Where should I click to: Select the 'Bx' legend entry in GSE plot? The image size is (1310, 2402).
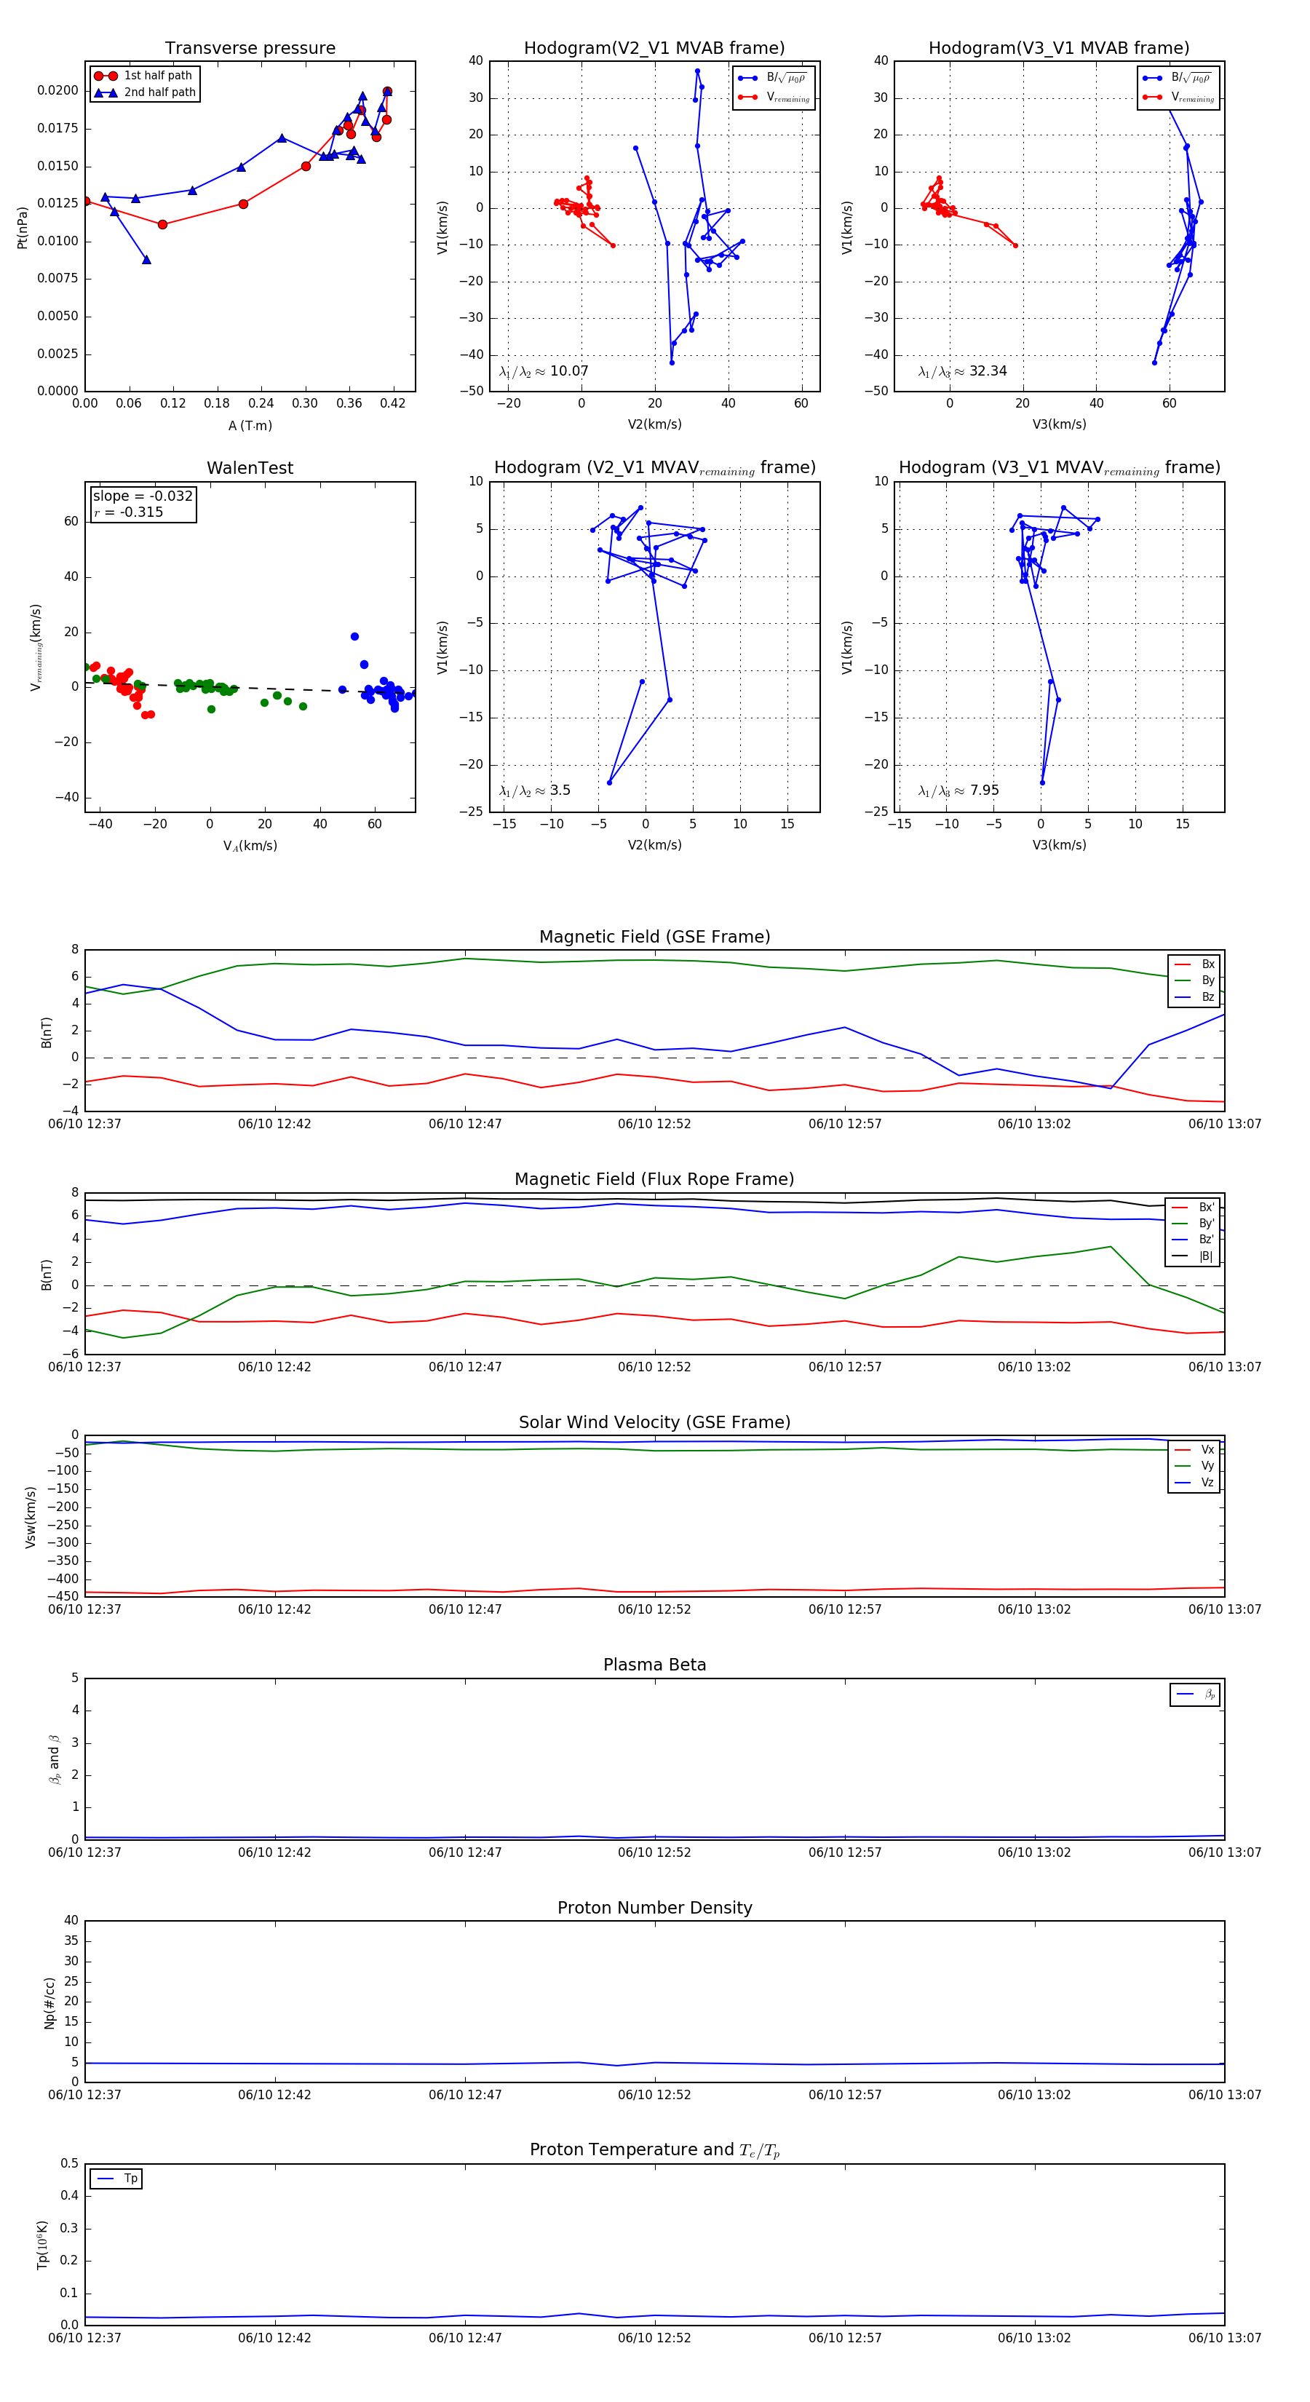coord(1194,964)
